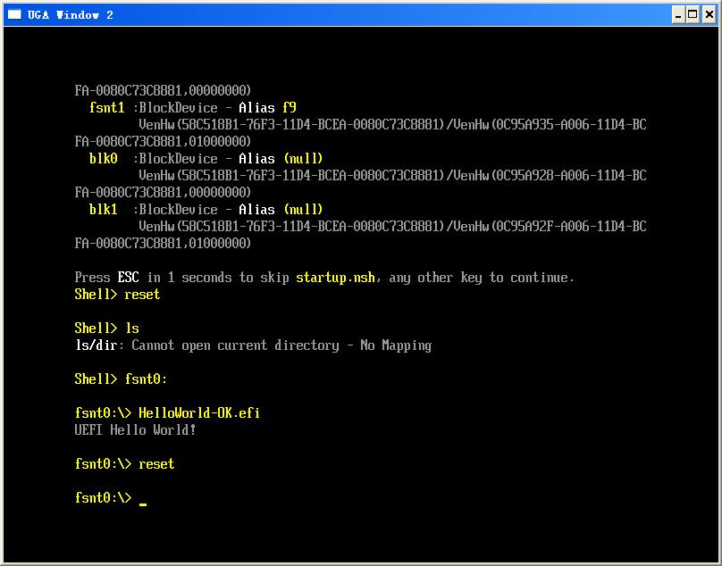Close the UGA Window 2 window
722x566 pixels.
(x=709, y=14)
